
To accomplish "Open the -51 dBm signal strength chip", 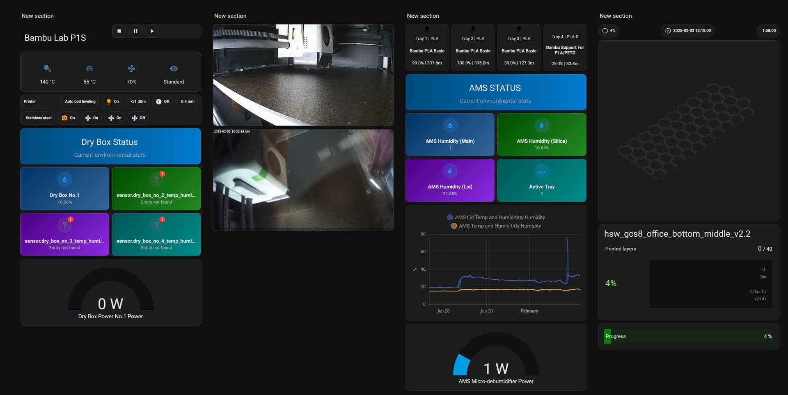I will click(x=137, y=101).
